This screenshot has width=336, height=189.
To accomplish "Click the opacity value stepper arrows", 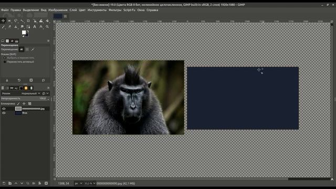I will tap(48, 99).
